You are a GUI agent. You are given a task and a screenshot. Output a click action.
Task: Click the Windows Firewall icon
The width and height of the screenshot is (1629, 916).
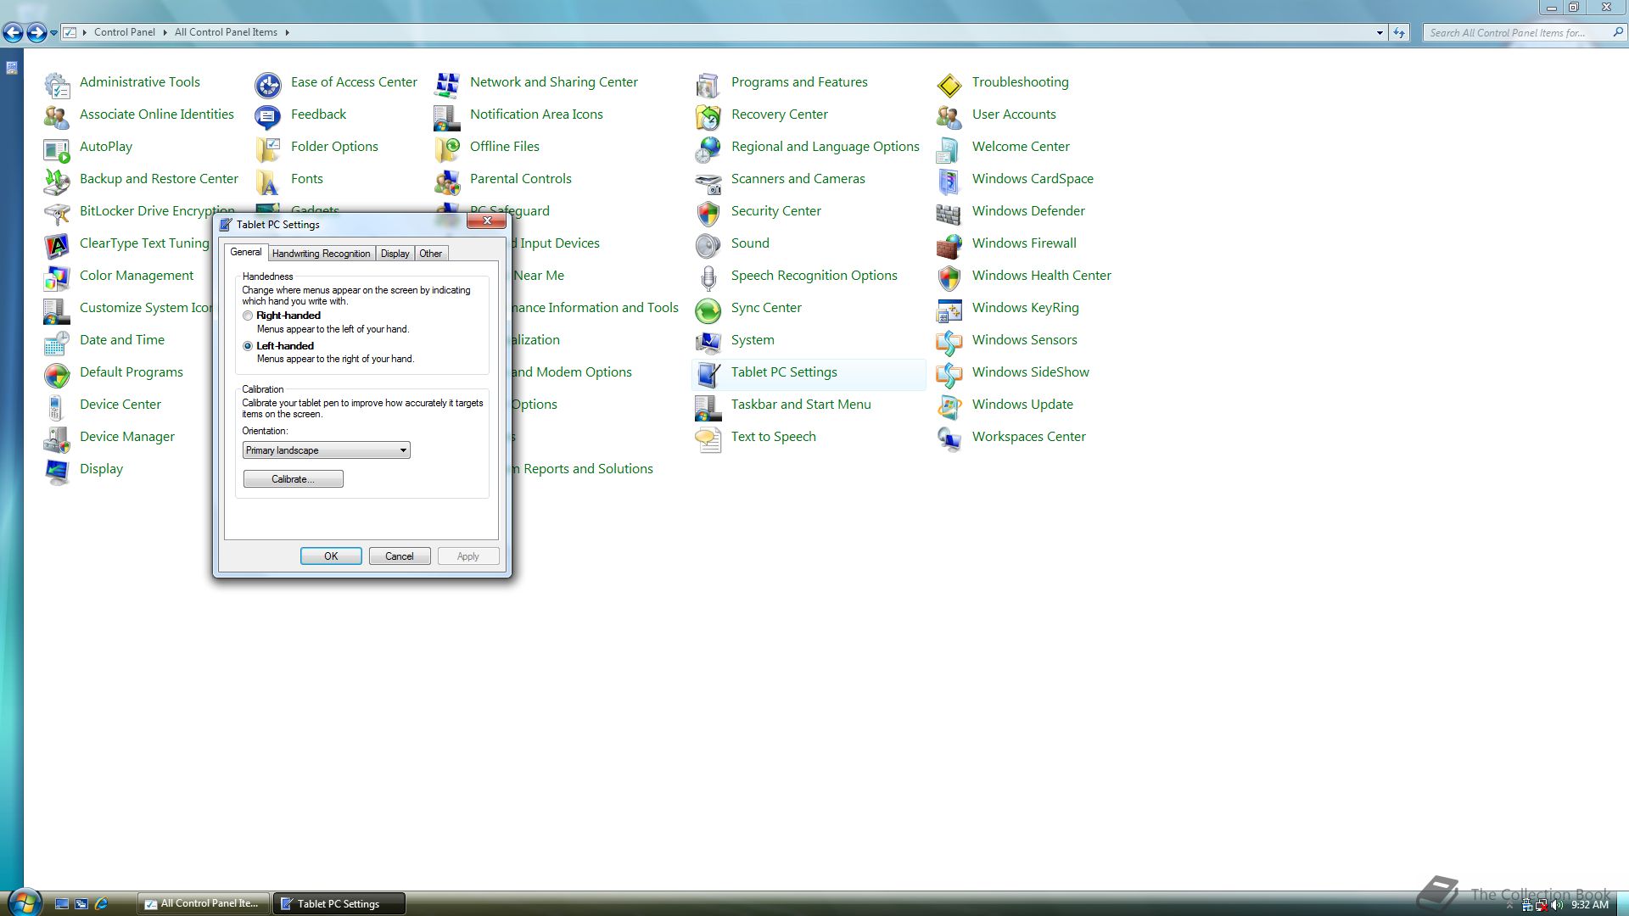coord(949,245)
